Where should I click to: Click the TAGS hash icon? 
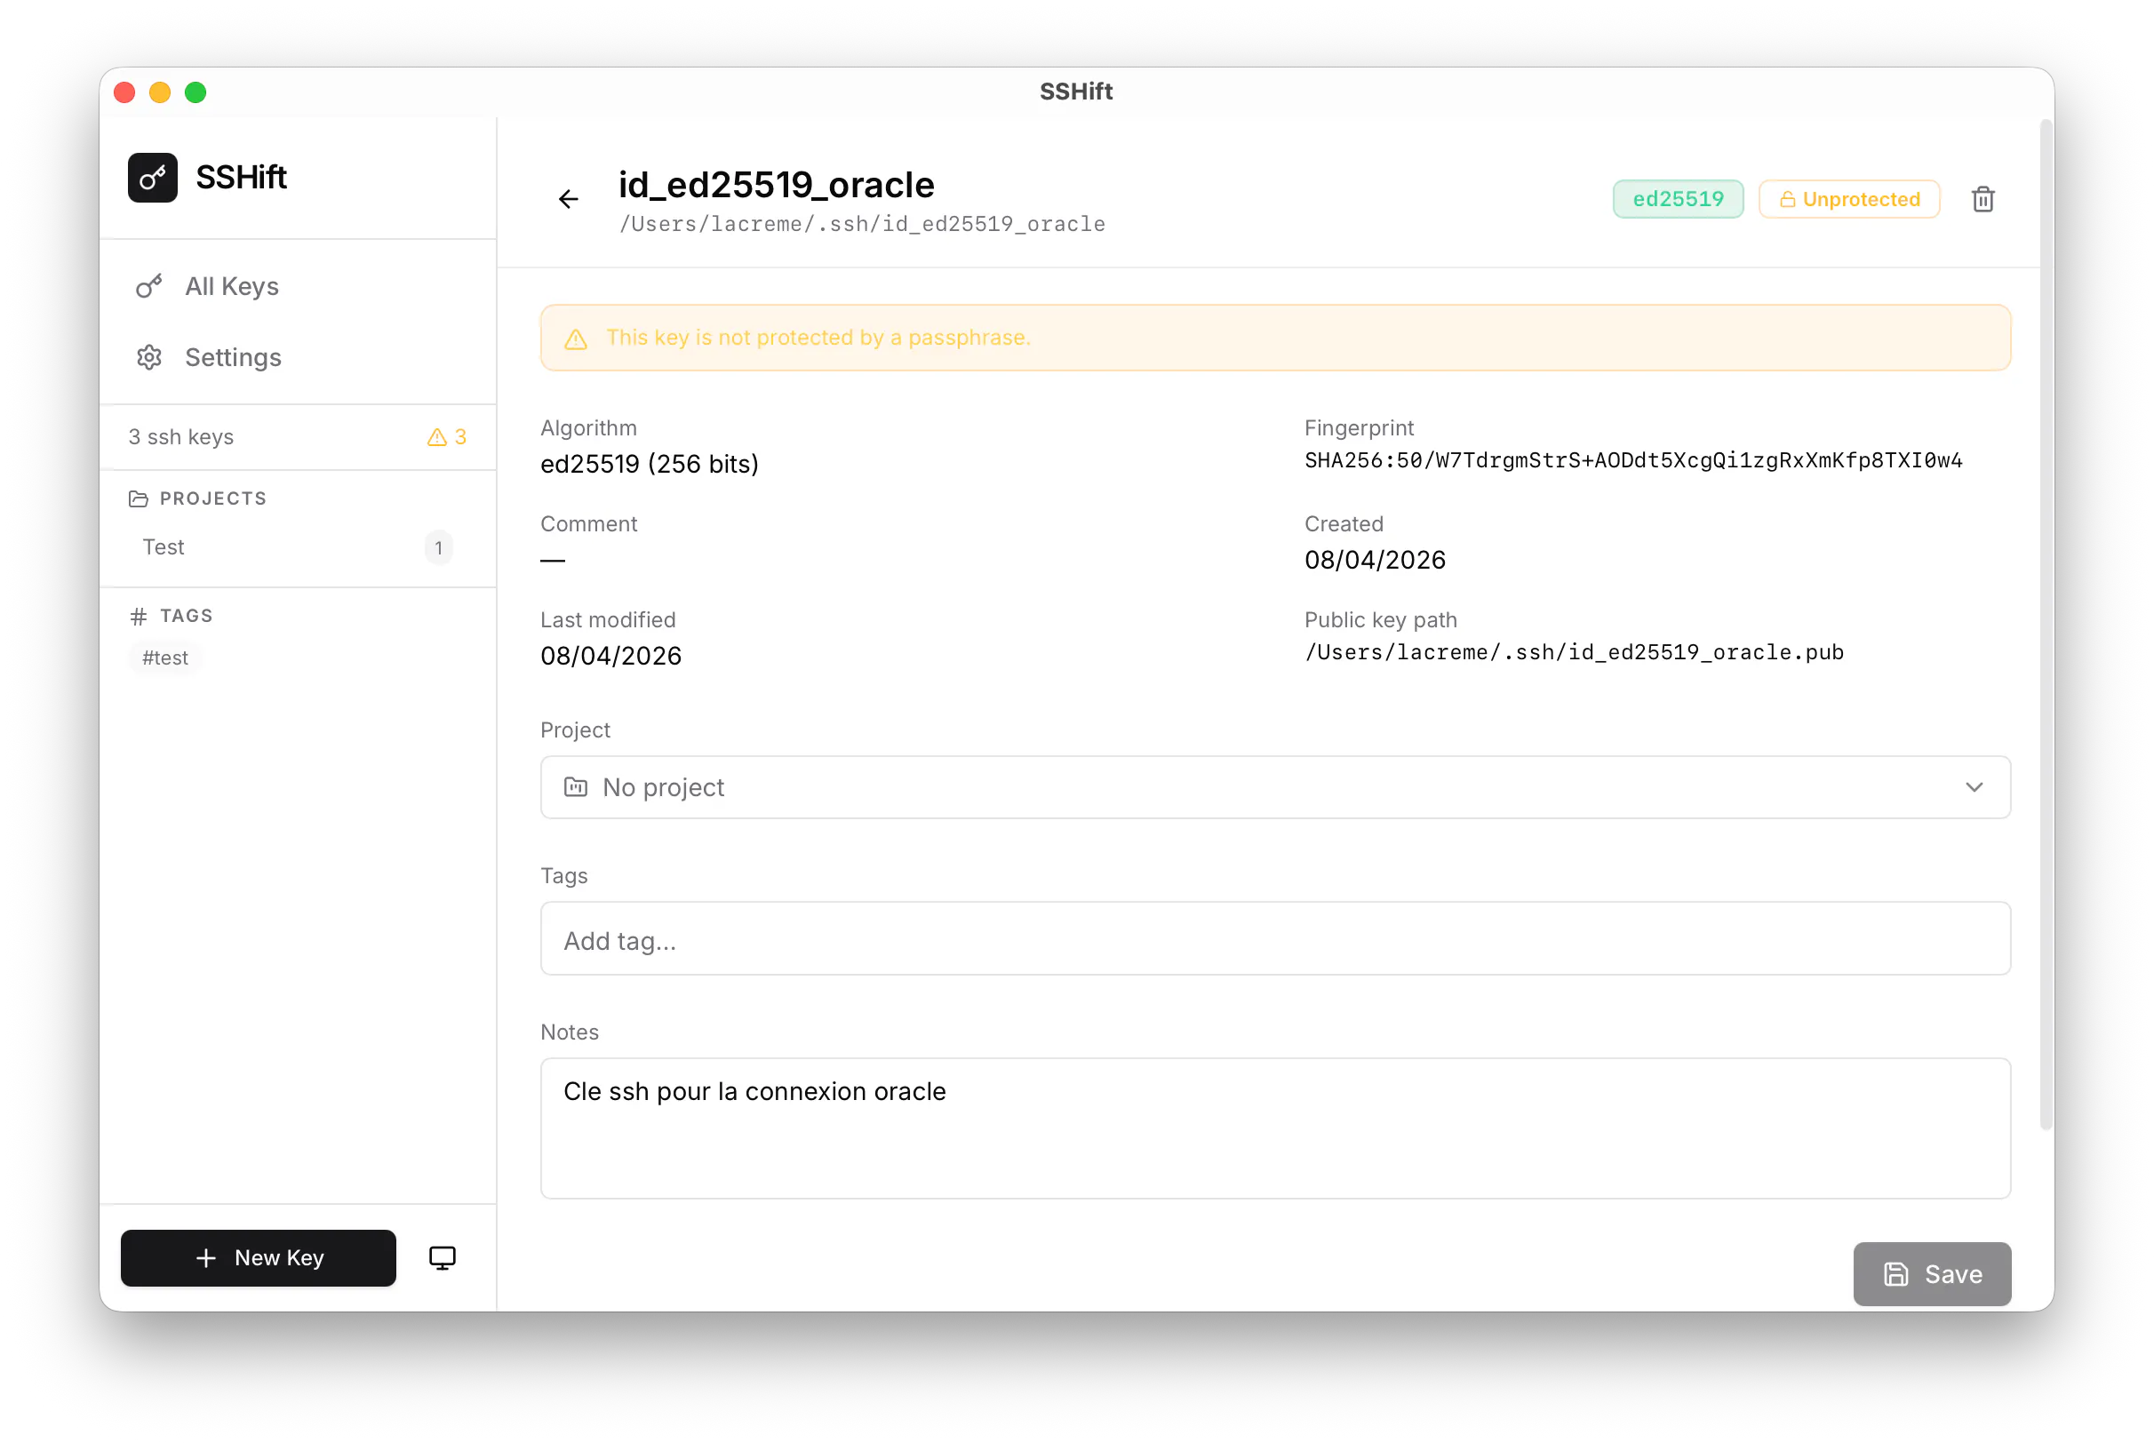tap(138, 616)
